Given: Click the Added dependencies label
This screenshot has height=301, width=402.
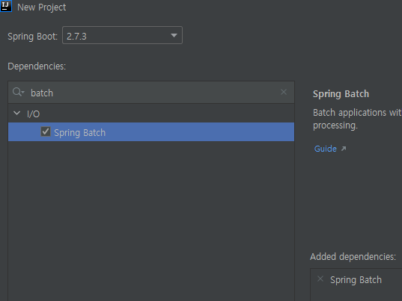Looking at the screenshot, I should (353, 256).
